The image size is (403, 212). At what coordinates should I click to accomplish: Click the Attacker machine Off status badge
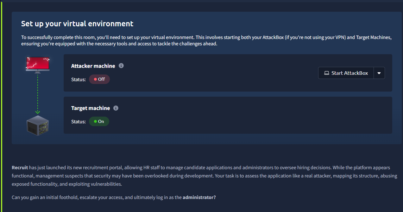[99, 79]
